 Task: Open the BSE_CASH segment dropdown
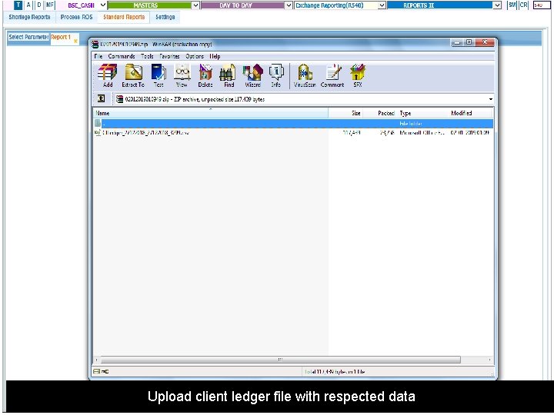pyautogui.click(x=103, y=5)
